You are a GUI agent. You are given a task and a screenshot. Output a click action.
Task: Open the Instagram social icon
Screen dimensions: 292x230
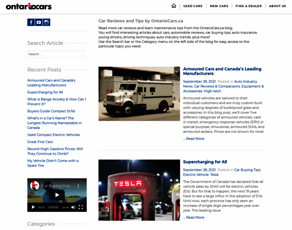tap(46, 22)
